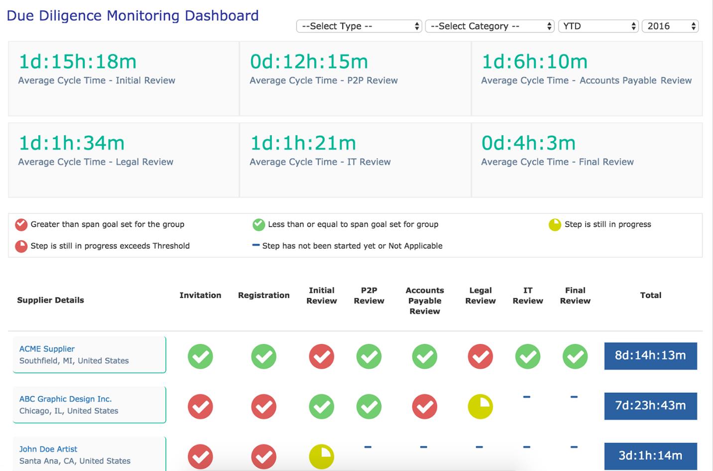Click ABC Graphic Design's Registration red check icon

pos(264,407)
